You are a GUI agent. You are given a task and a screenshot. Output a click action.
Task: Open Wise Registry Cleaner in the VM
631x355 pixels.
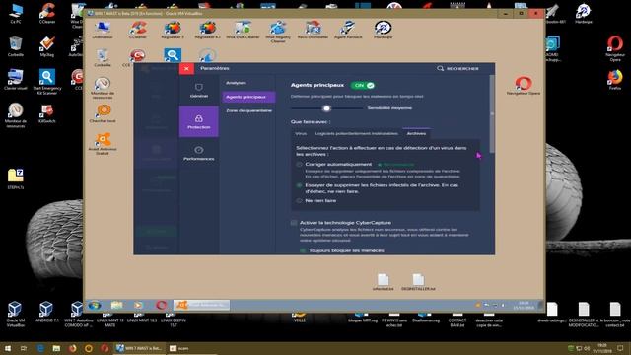[x=278, y=32]
